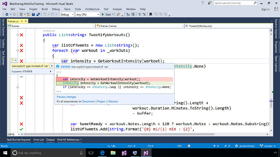This screenshot has width=280, height=157.
Task: Fix all occurrences in Project link
Action: (101, 101)
